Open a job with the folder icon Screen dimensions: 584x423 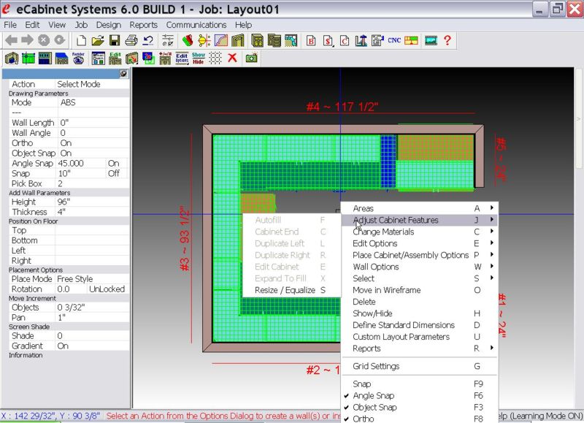(98, 40)
